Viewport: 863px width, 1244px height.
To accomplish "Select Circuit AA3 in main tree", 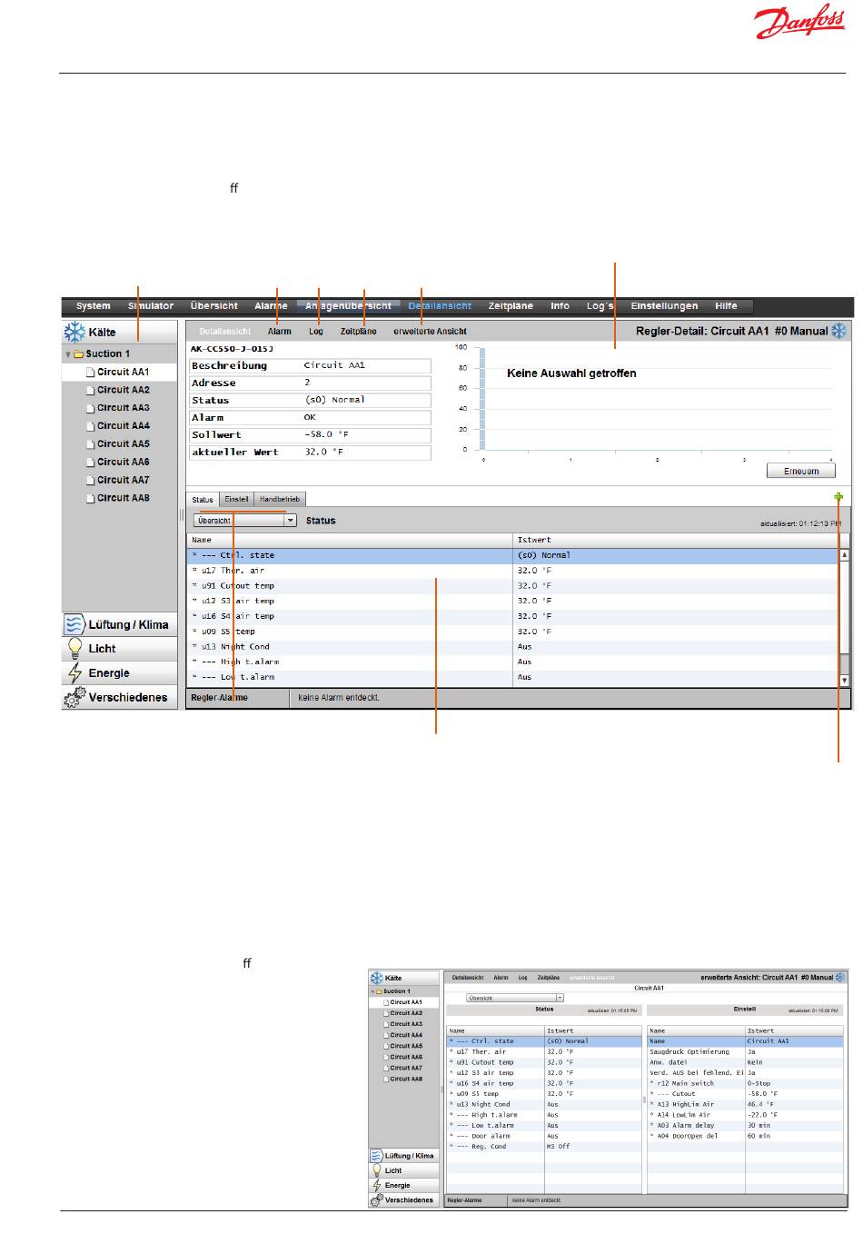I will click(124, 408).
